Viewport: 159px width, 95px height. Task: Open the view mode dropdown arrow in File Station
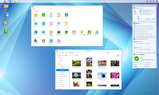pos(120,55)
